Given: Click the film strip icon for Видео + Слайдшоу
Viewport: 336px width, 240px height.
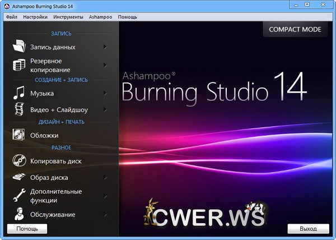Looking at the screenshot, I should (19, 109).
